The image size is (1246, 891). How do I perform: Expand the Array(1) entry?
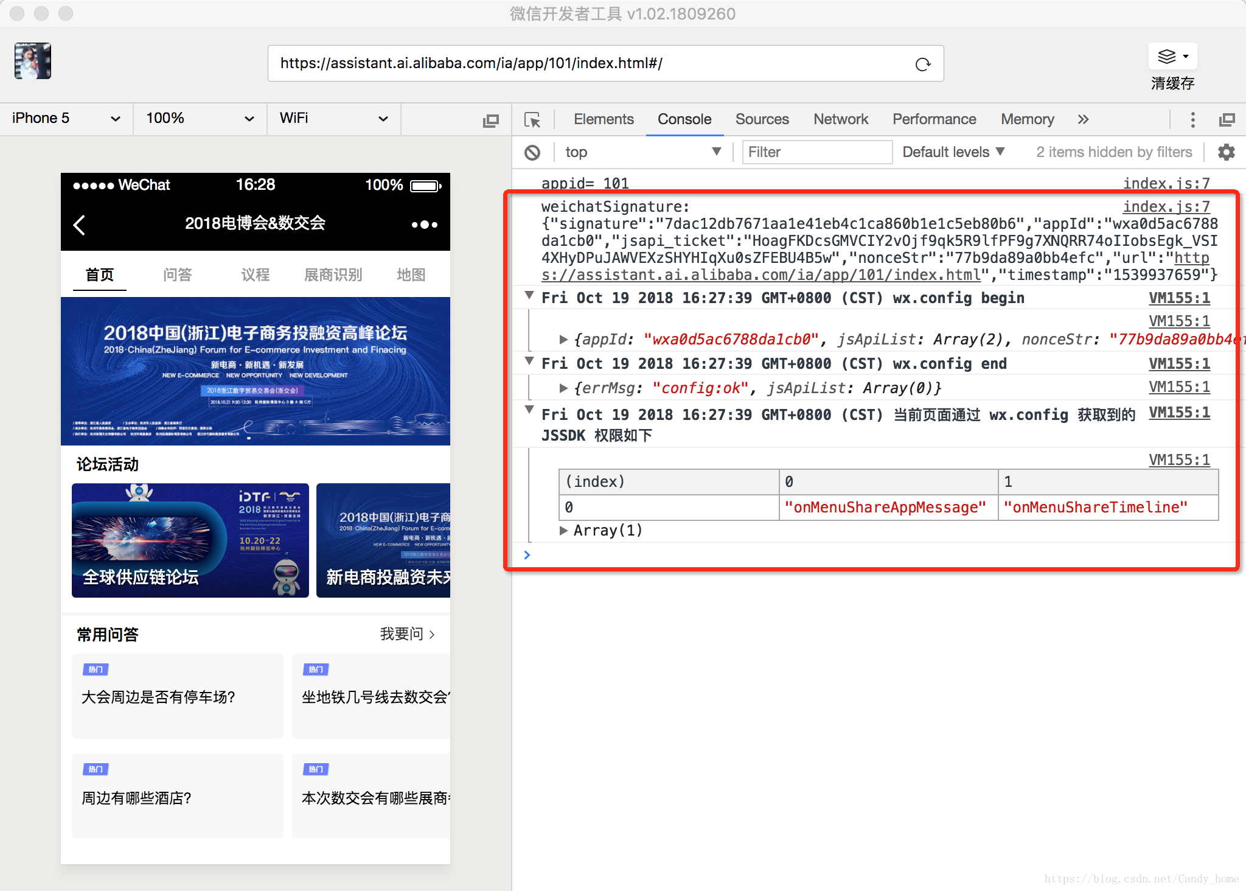click(563, 531)
